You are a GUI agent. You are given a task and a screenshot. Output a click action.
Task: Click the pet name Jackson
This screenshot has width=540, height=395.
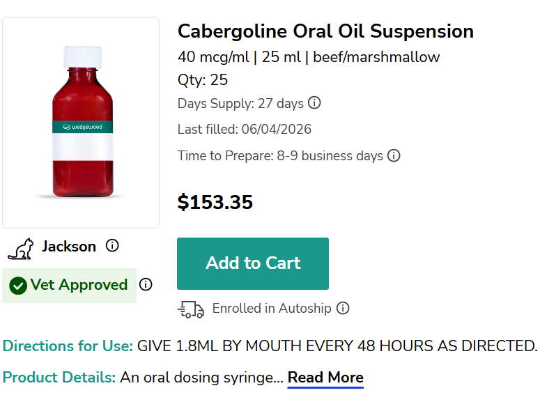pyautogui.click(x=69, y=247)
